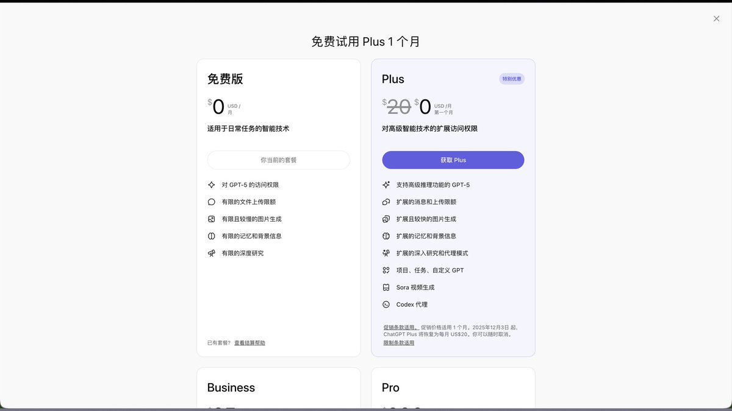Click the heading 免费试用 Plus 1 个月
The width and height of the screenshot is (732, 411).
pyautogui.click(x=366, y=41)
